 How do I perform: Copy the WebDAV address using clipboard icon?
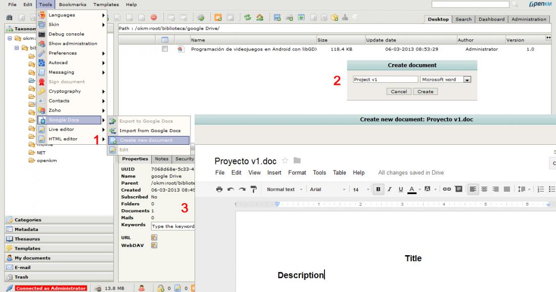[155, 246]
